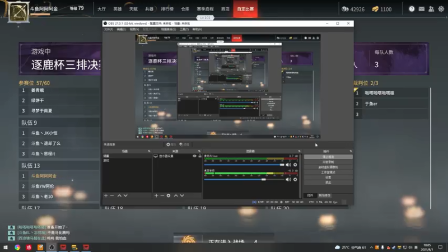
Task: Select the first scene in OBS scenes list
Action: 127,156
